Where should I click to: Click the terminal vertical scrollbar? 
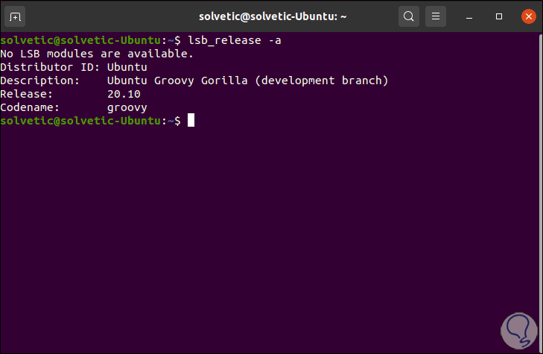tap(541, 192)
